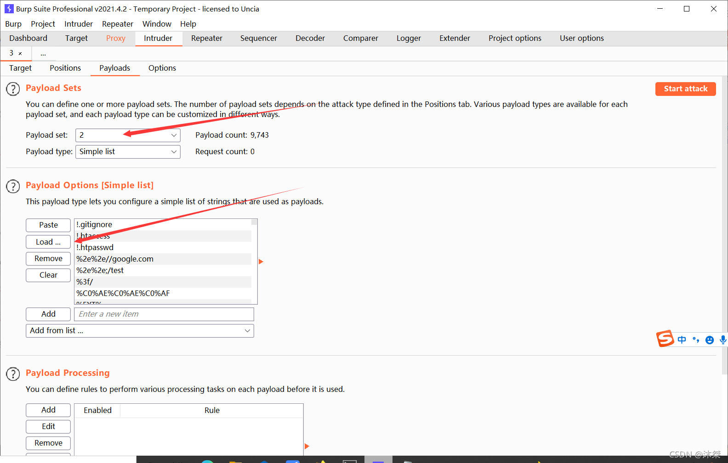Select the Payloads sub-tab
This screenshot has height=463, width=728.
point(115,68)
